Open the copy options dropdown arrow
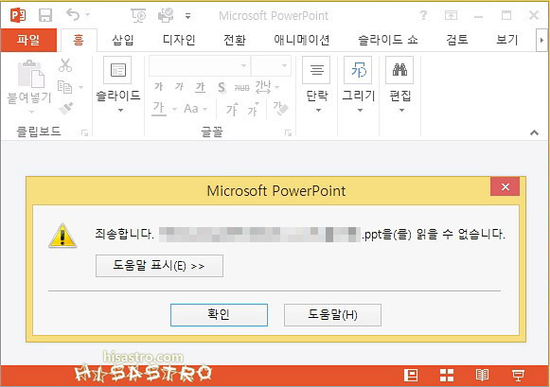 (81, 87)
